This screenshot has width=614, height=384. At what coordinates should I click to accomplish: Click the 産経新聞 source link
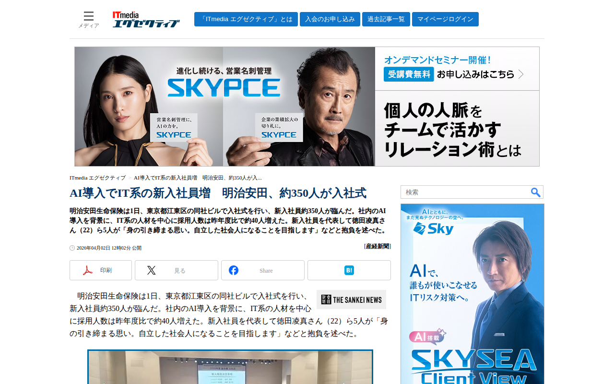tap(378, 246)
